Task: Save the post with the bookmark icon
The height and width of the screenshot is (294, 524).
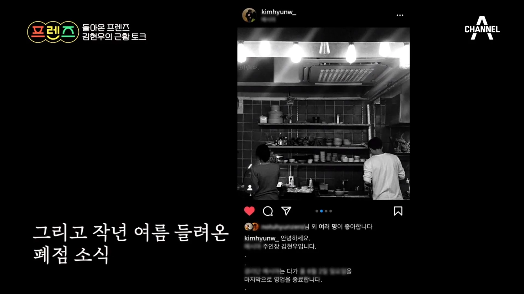Action: pos(398,211)
